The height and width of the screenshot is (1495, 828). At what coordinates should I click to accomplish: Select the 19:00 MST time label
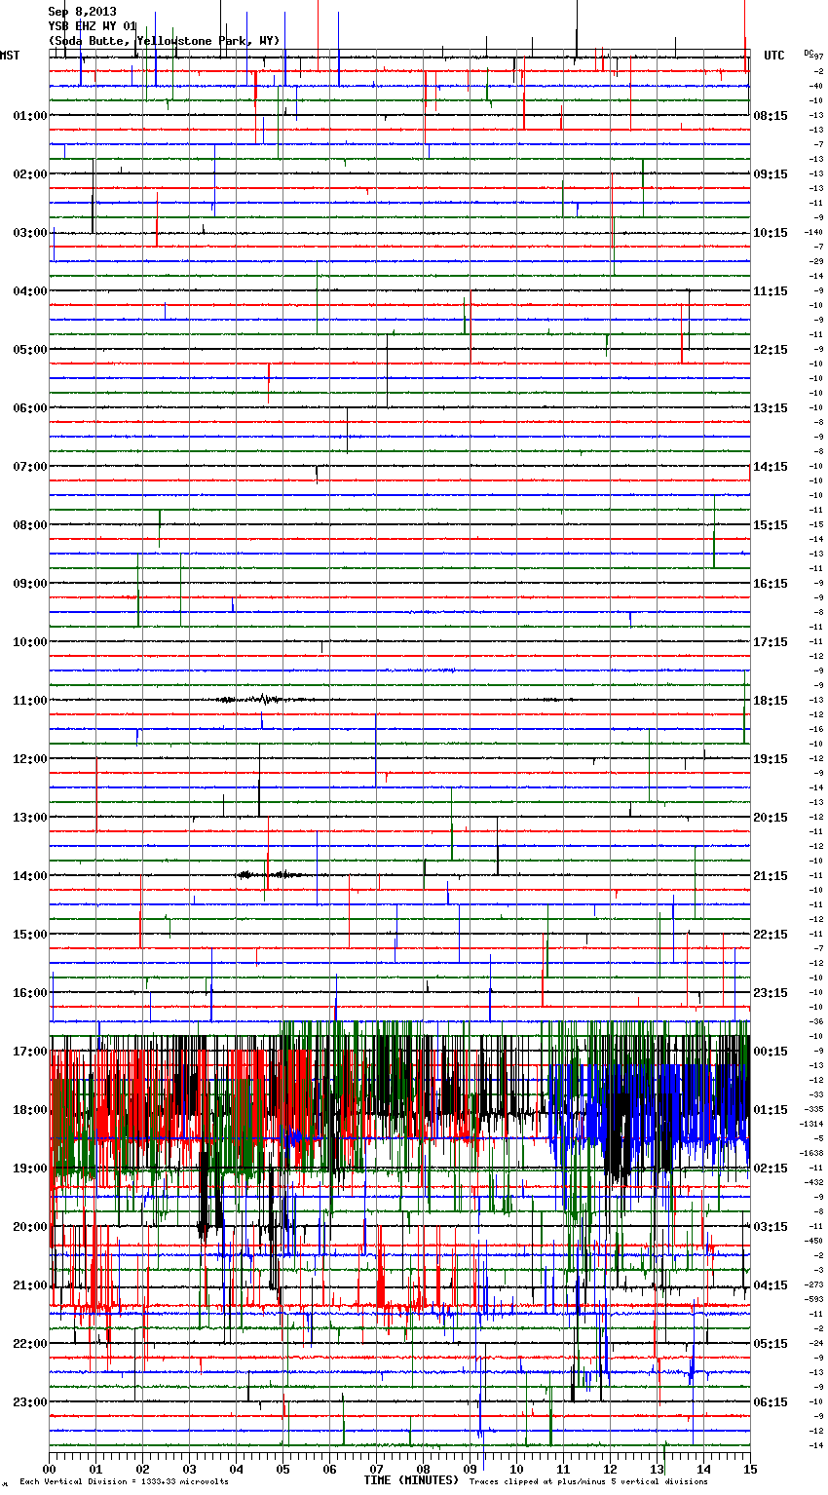pyautogui.click(x=30, y=1169)
